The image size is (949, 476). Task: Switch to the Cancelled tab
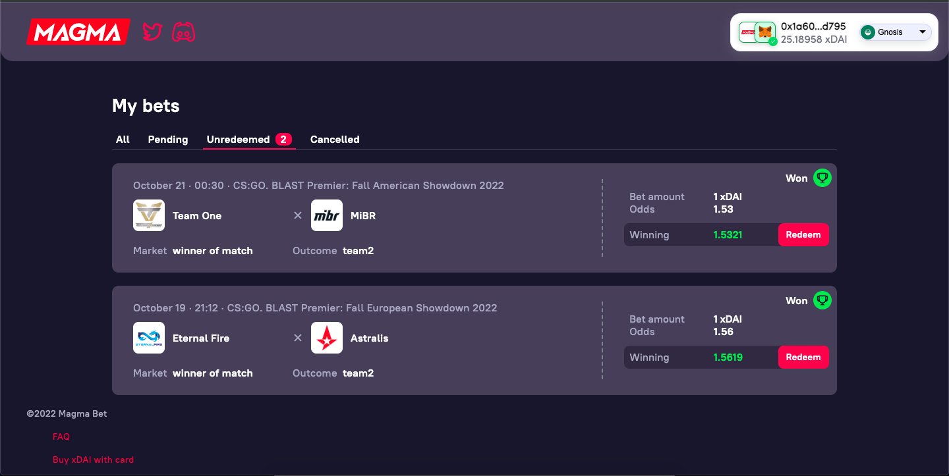coord(335,140)
